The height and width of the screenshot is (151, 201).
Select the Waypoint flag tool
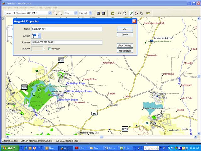click(131, 13)
